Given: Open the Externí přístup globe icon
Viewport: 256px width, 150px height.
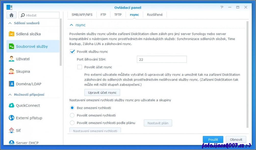Looking at the screenshot, I should tap(11, 118).
